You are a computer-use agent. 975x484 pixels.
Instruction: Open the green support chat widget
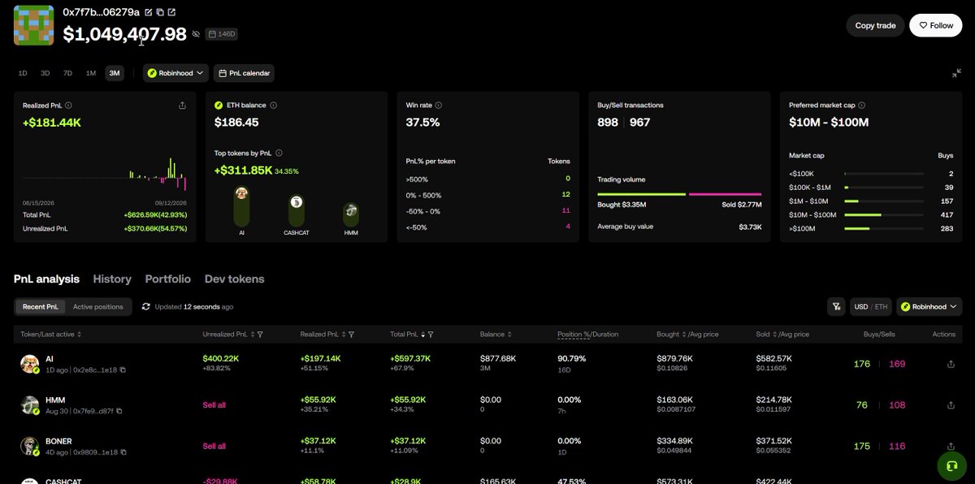pos(951,465)
